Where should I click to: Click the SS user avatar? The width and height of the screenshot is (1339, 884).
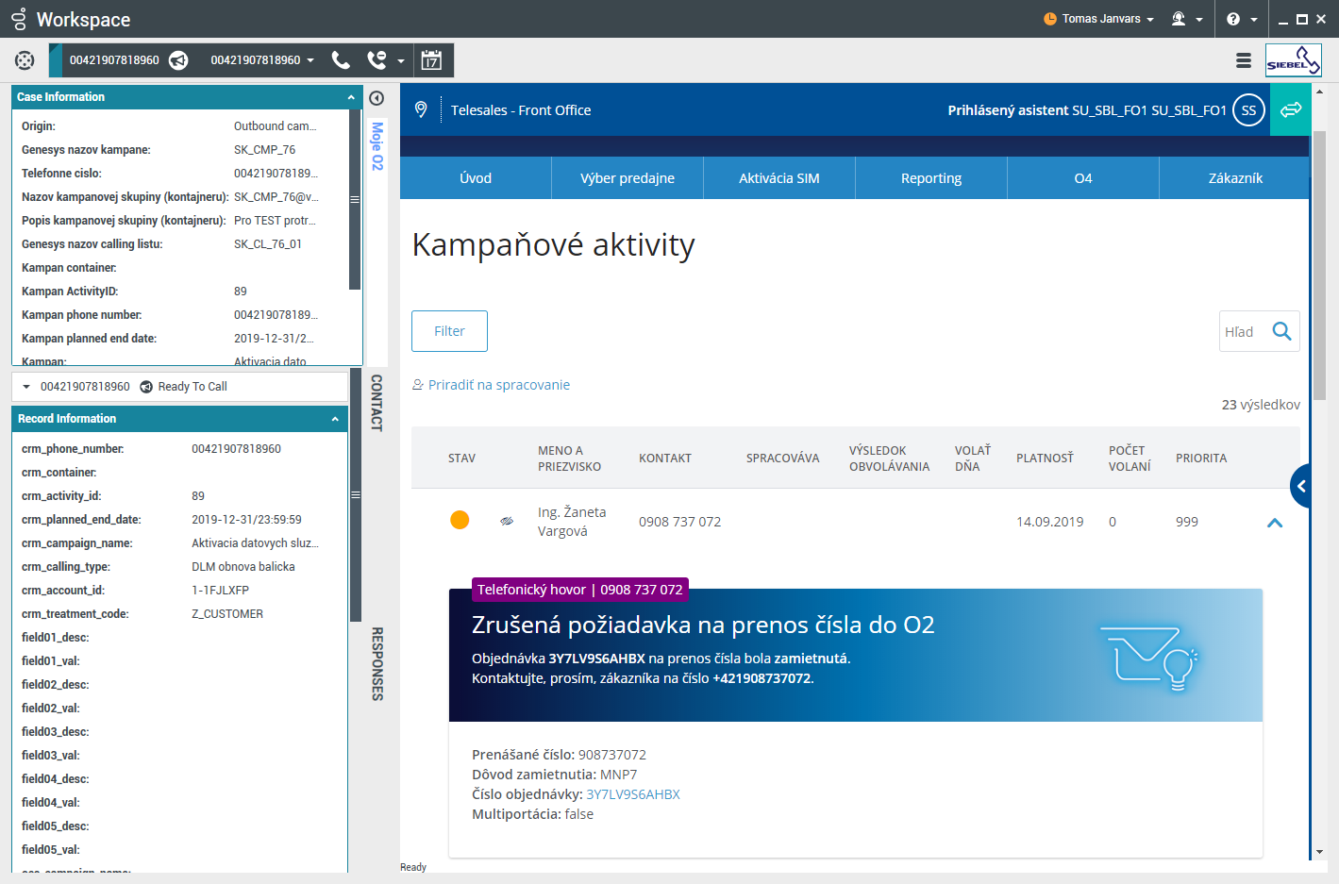pyautogui.click(x=1248, y=110)
